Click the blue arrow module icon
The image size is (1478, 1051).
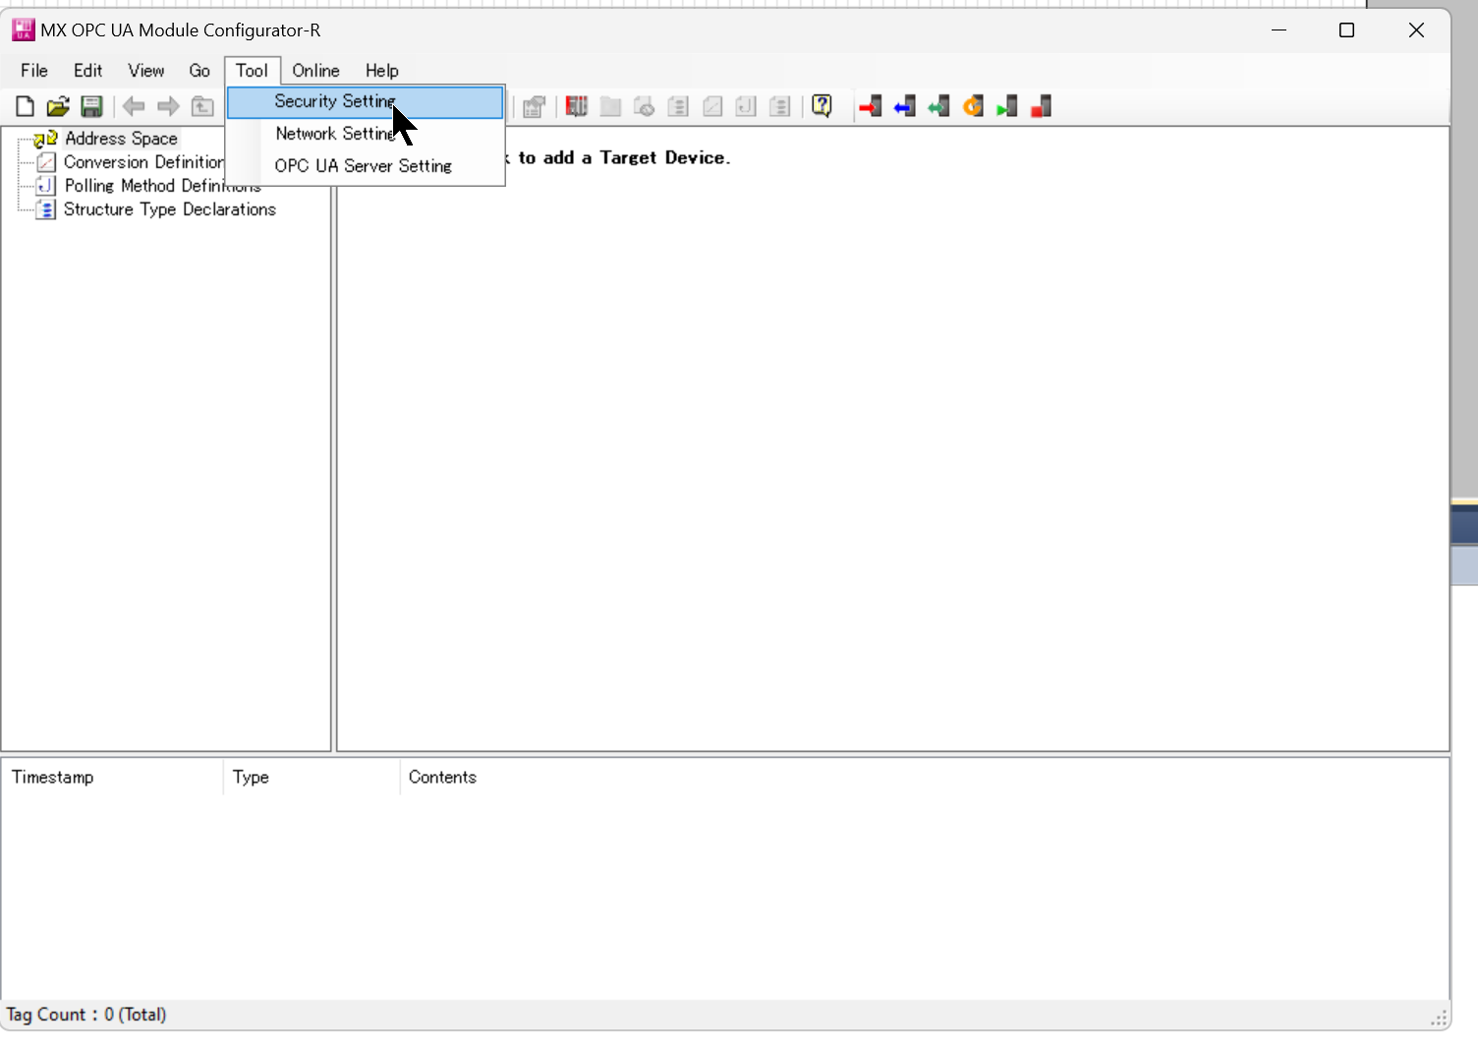pos(905,106)
